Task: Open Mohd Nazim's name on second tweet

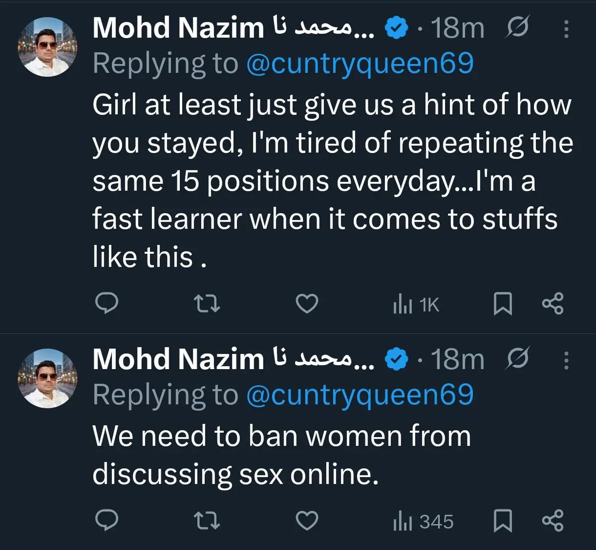Action: point(178,359)
